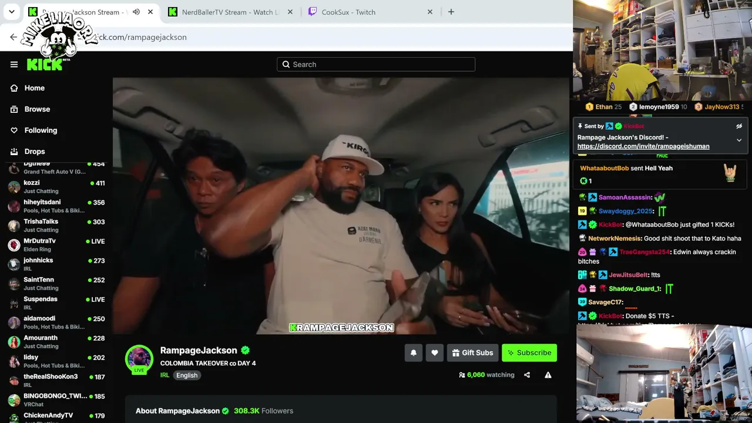Click SavageC17 username in chat
This screenshot has width=752, height=423.
[x=605, y=302]
